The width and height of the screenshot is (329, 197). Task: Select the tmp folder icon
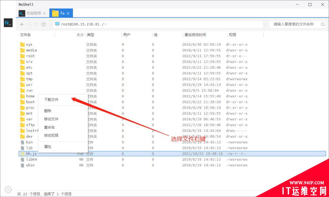pyautogui.click(x=22, y=79)
